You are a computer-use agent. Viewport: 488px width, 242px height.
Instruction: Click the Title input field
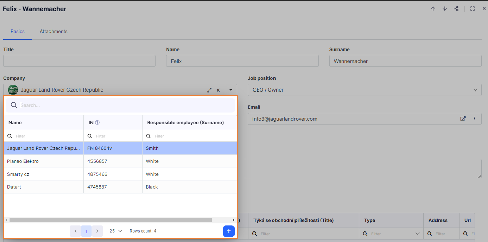[79, 61]
